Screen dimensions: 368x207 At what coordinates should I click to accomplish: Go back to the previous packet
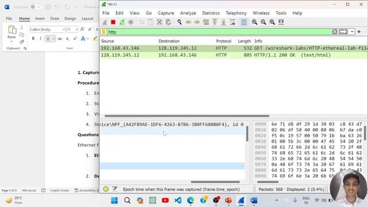(188, 22)
